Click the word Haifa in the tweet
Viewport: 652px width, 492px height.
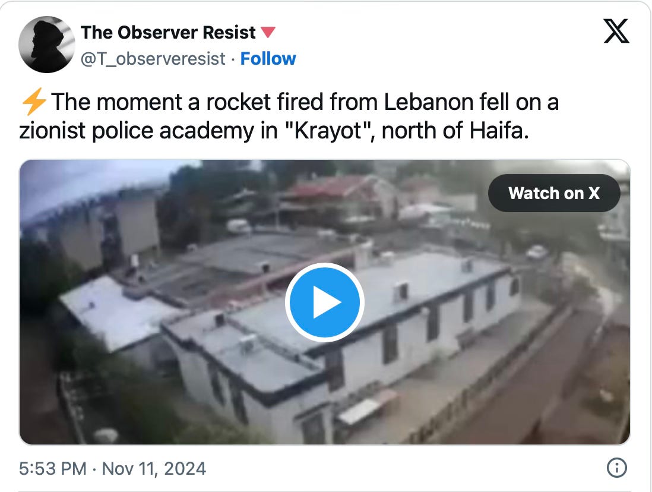click(499, 131)
